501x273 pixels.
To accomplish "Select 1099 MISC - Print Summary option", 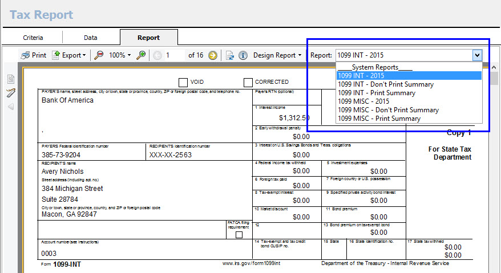I will tap(379, 119).
